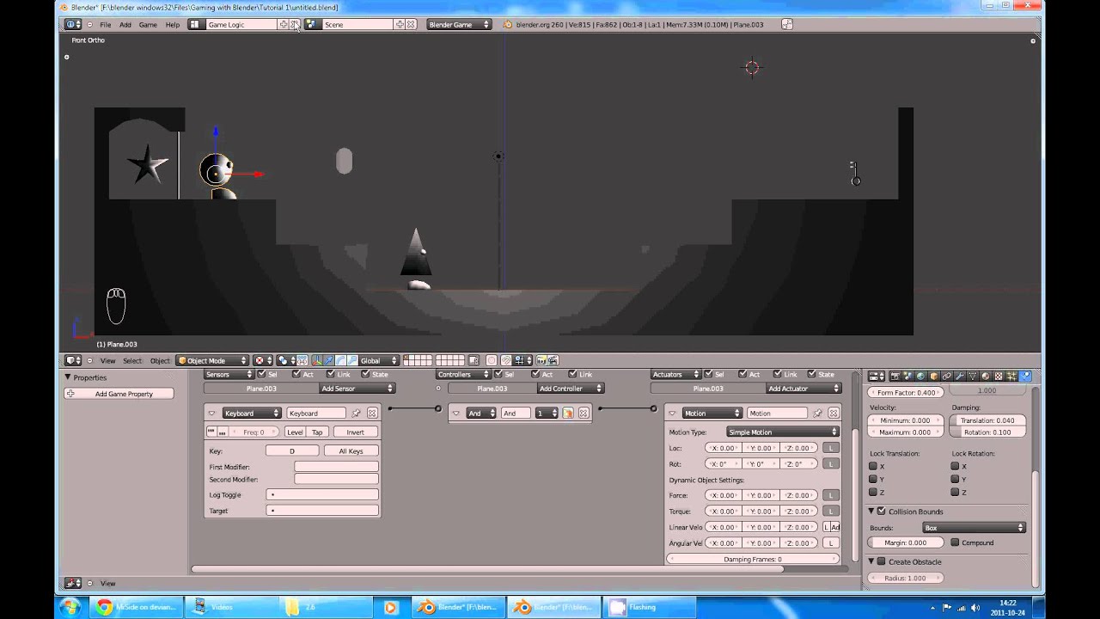Viewport: 1100px width, 619px height.
Task: Click the OpenGL render image icon
Action: click(541, 360)
